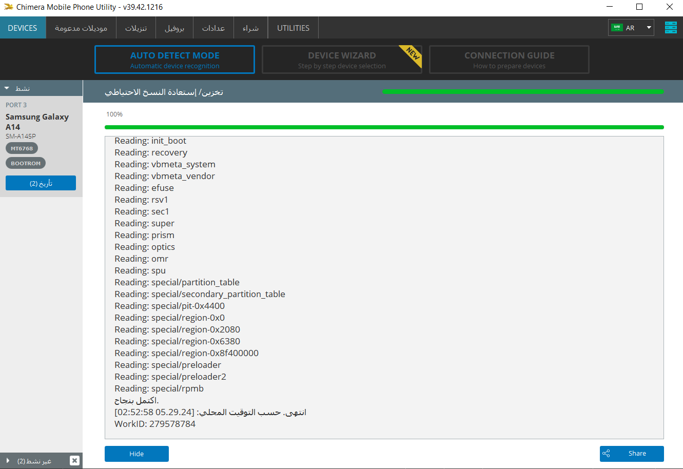Click the 'Reading: init_boot' log line
The image size is (683, 469).
pyautogui.click(x=150, y=141)
